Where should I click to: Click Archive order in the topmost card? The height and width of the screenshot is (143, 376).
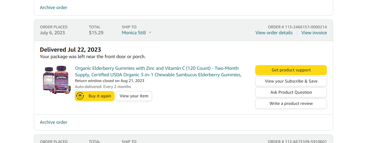[54, 8]
